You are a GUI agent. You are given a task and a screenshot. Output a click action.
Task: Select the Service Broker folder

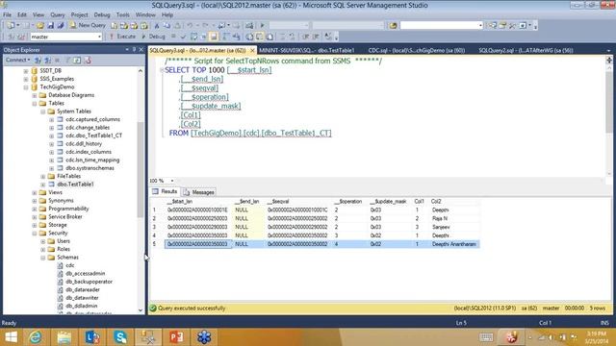[x=65, y=217]
